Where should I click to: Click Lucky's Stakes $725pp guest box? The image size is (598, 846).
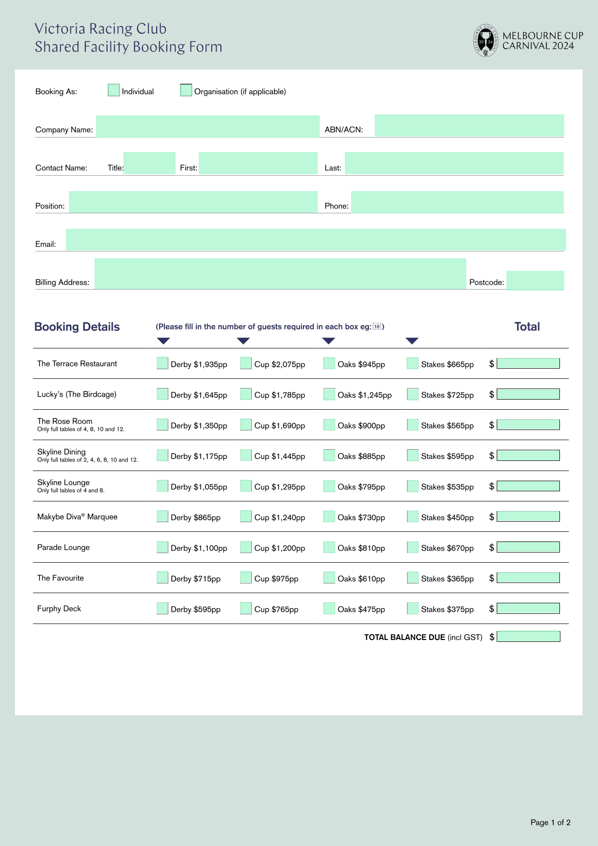point(413,394)
